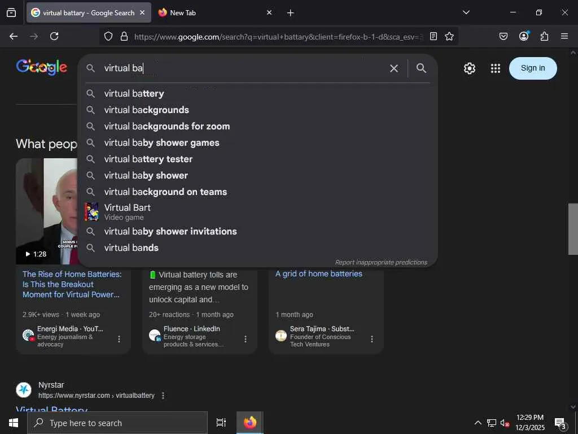Click the URL address bar
Screen dimensions: 578x434
[278, 37]
